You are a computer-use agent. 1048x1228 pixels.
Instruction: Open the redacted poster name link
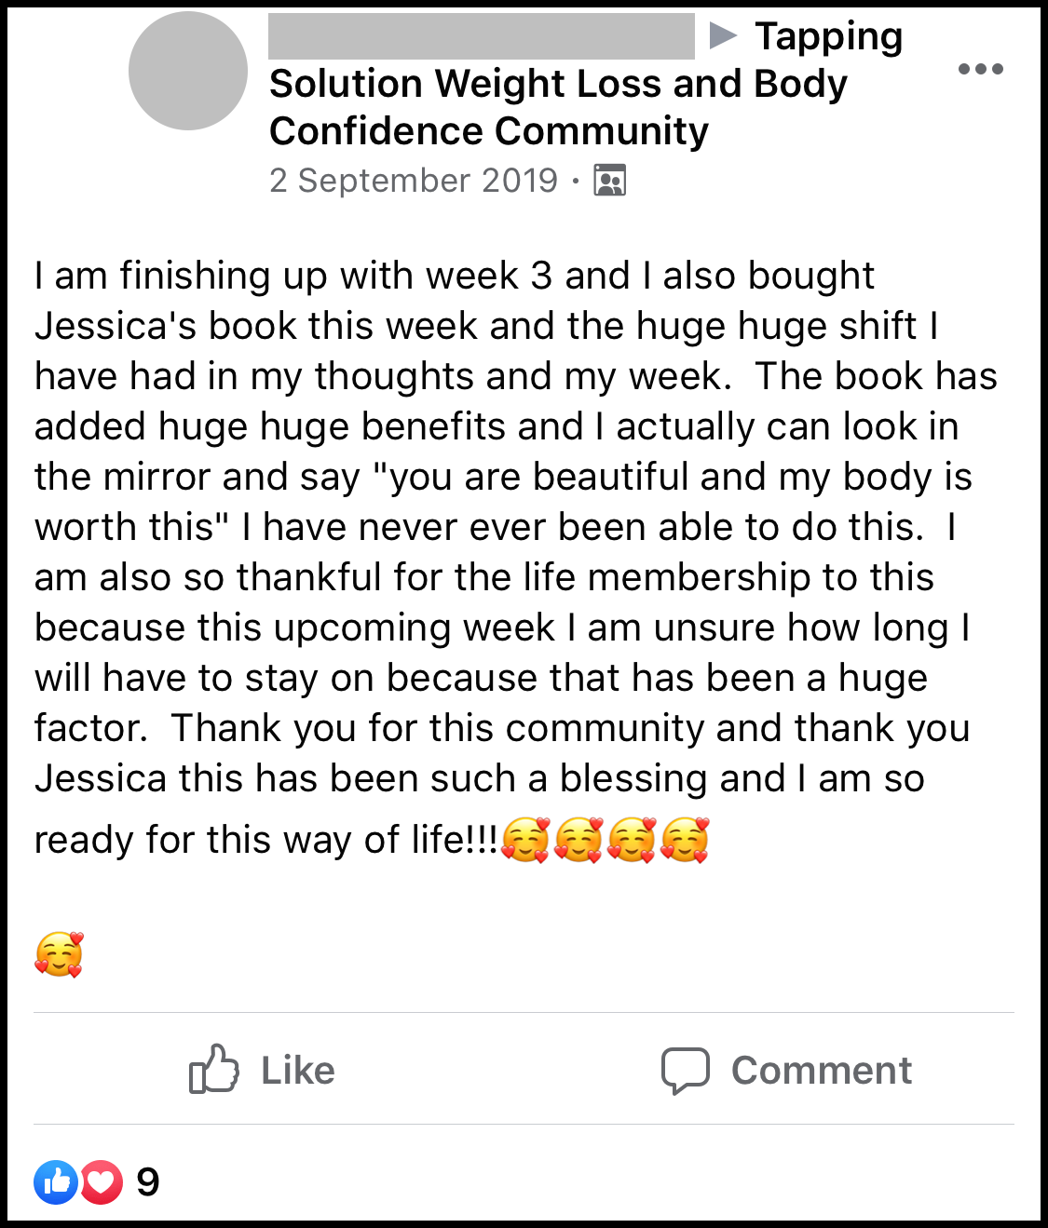point(481,37)
